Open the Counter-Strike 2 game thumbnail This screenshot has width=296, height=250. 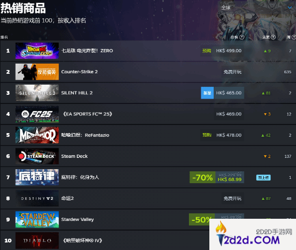[37, 72]
